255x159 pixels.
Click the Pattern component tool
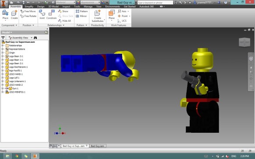[81, 11]
